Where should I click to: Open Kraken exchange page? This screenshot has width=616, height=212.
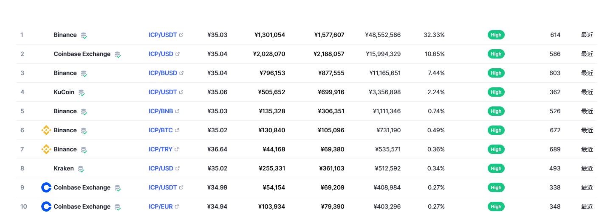click(x=64, y=168)
